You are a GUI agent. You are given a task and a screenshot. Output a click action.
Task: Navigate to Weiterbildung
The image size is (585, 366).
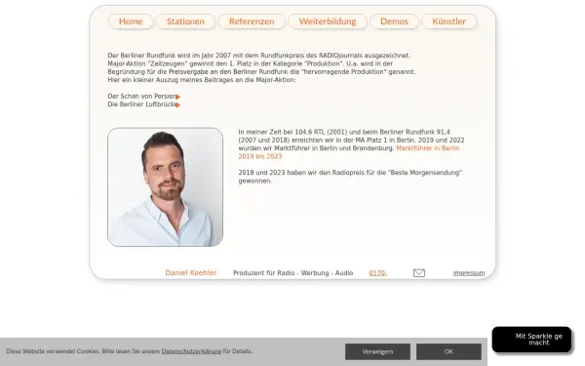coord(328,21)
